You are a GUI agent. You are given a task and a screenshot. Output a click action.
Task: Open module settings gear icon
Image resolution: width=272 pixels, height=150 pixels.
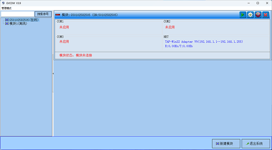pyautogui.click(x=250, y=15)
